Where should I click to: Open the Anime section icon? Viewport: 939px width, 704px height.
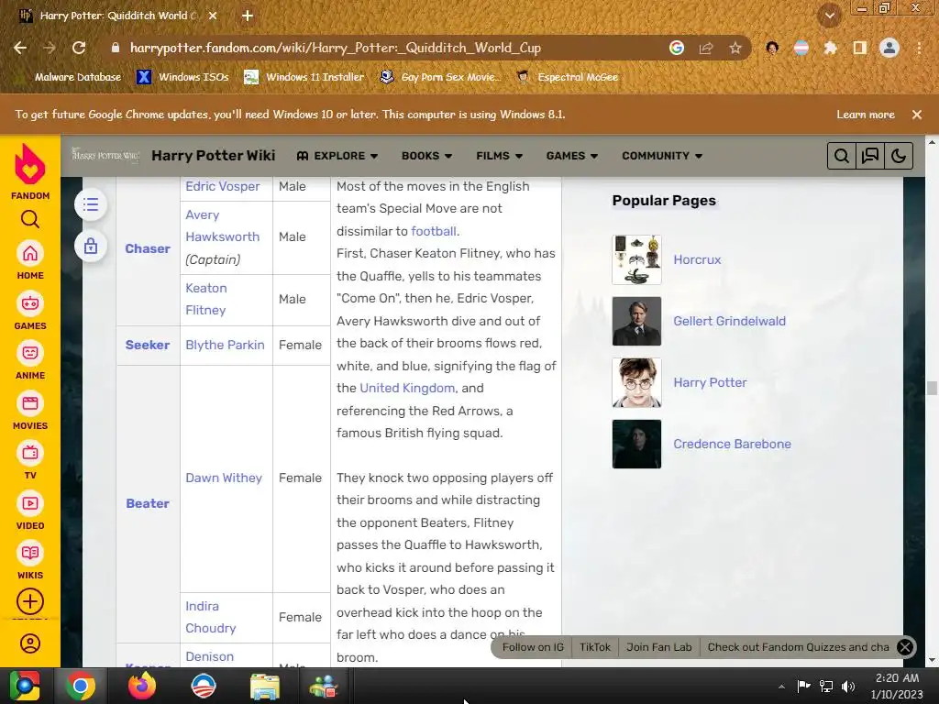[x=30, y=353]
